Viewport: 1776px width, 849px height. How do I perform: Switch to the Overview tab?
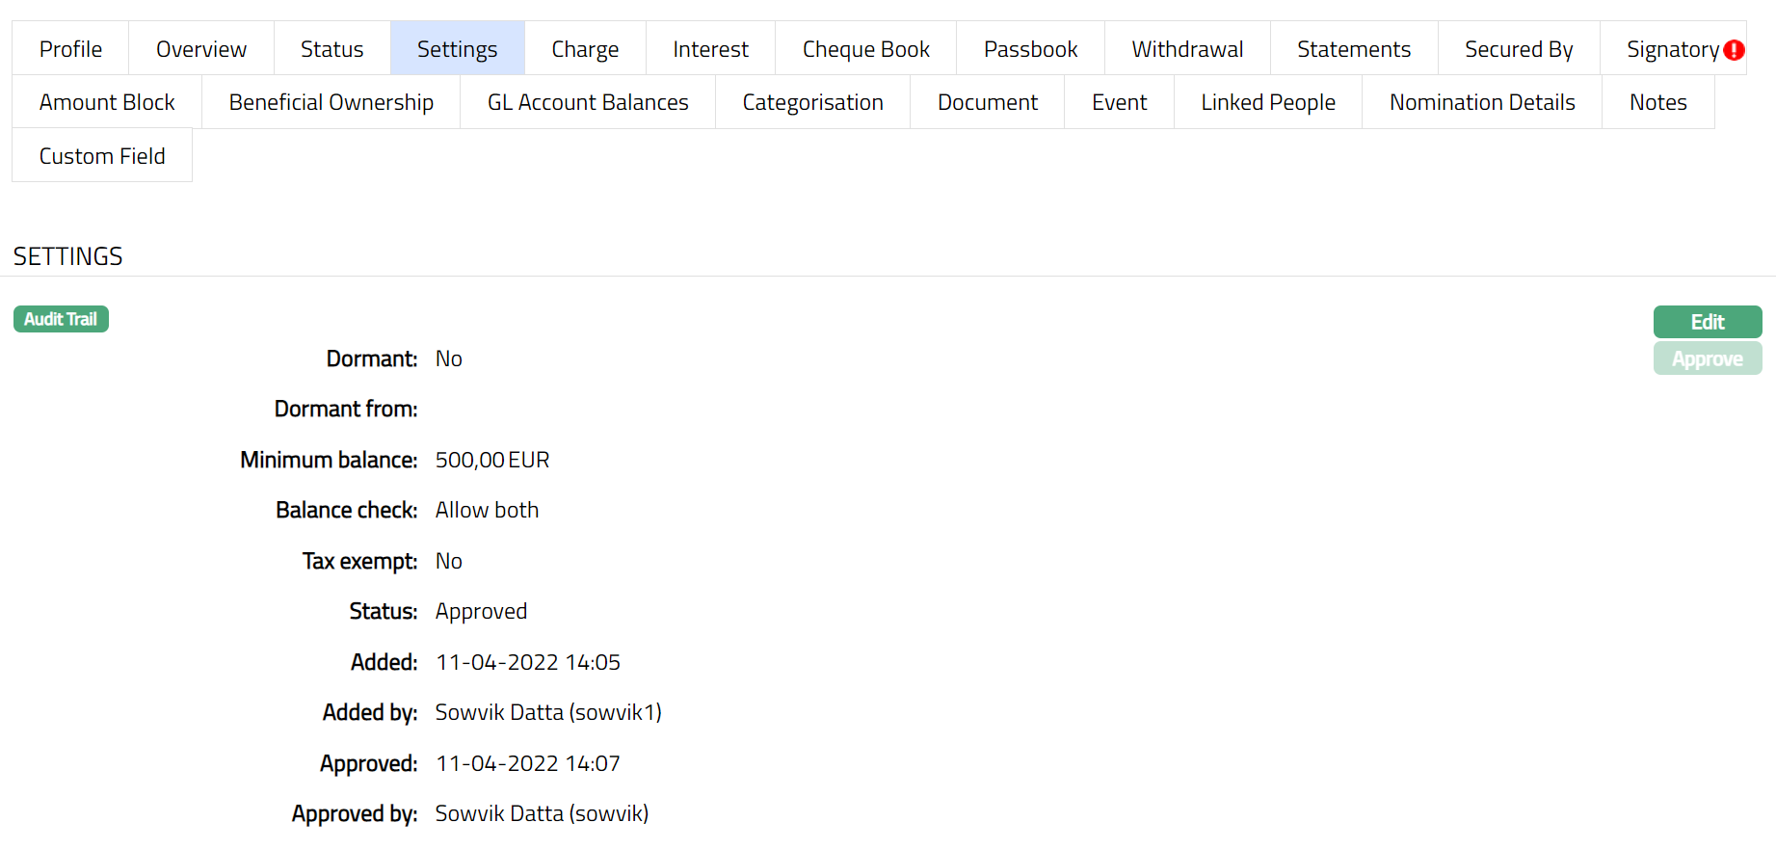pyautogui.click(x=201, y=49)
